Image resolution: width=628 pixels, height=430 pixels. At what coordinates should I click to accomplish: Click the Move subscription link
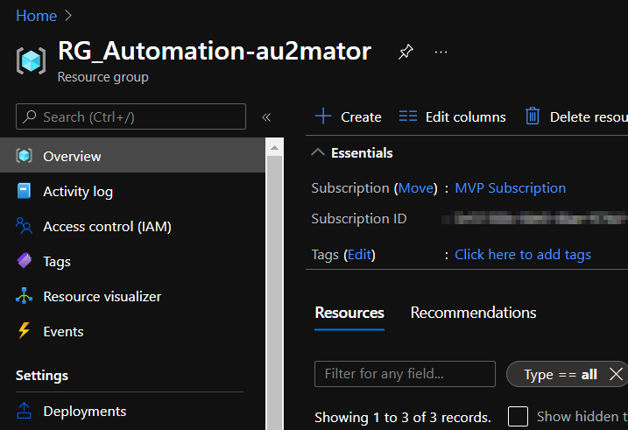pyautogui.click(x=416, y=187)
